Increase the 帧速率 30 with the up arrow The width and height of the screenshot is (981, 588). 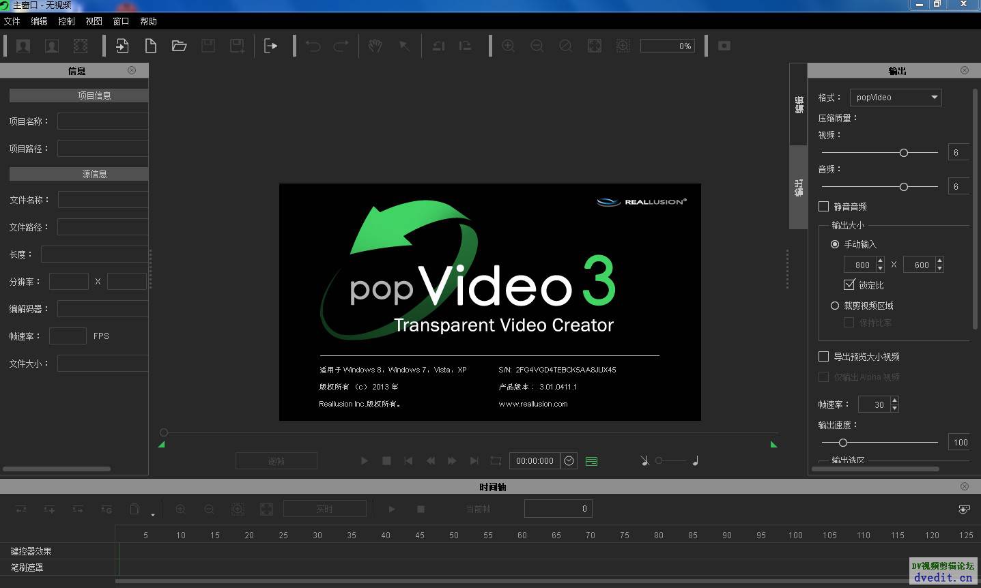[x=894, y=400]
